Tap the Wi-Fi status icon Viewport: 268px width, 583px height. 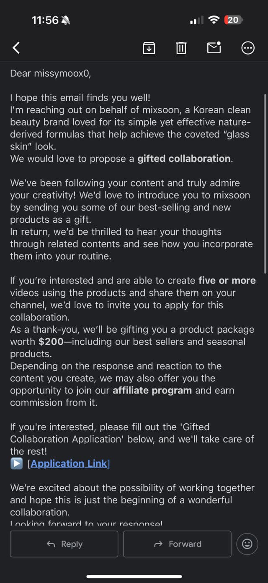pyautogui.click(x=214, y=20)
